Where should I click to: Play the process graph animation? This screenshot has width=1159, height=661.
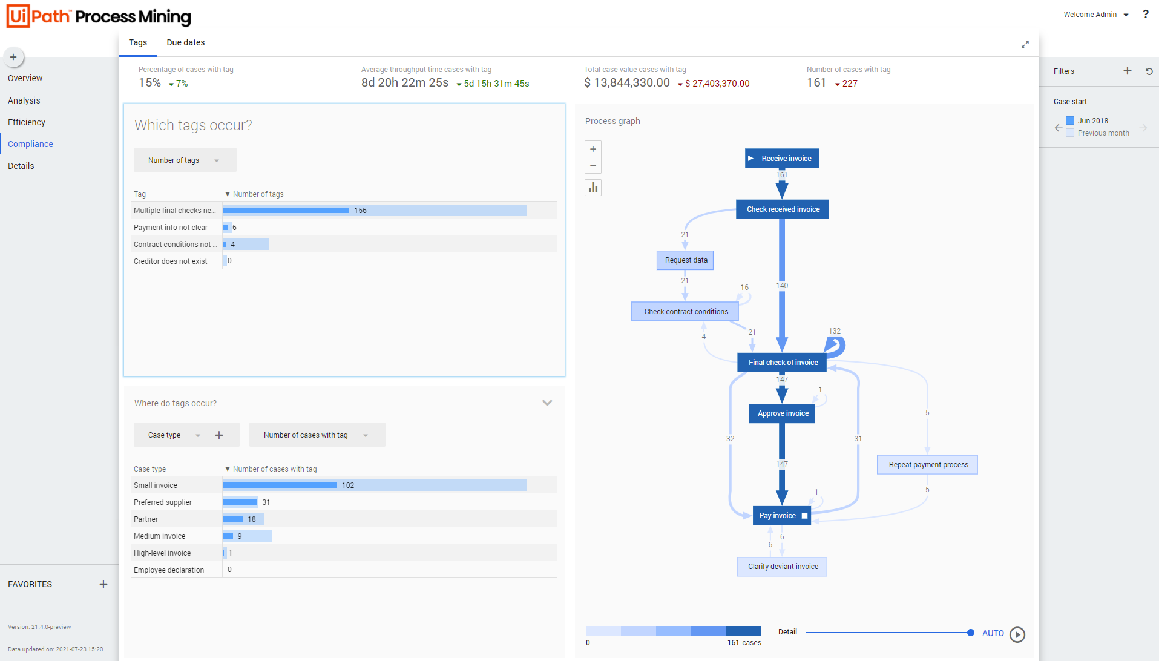coord(1017,634)
